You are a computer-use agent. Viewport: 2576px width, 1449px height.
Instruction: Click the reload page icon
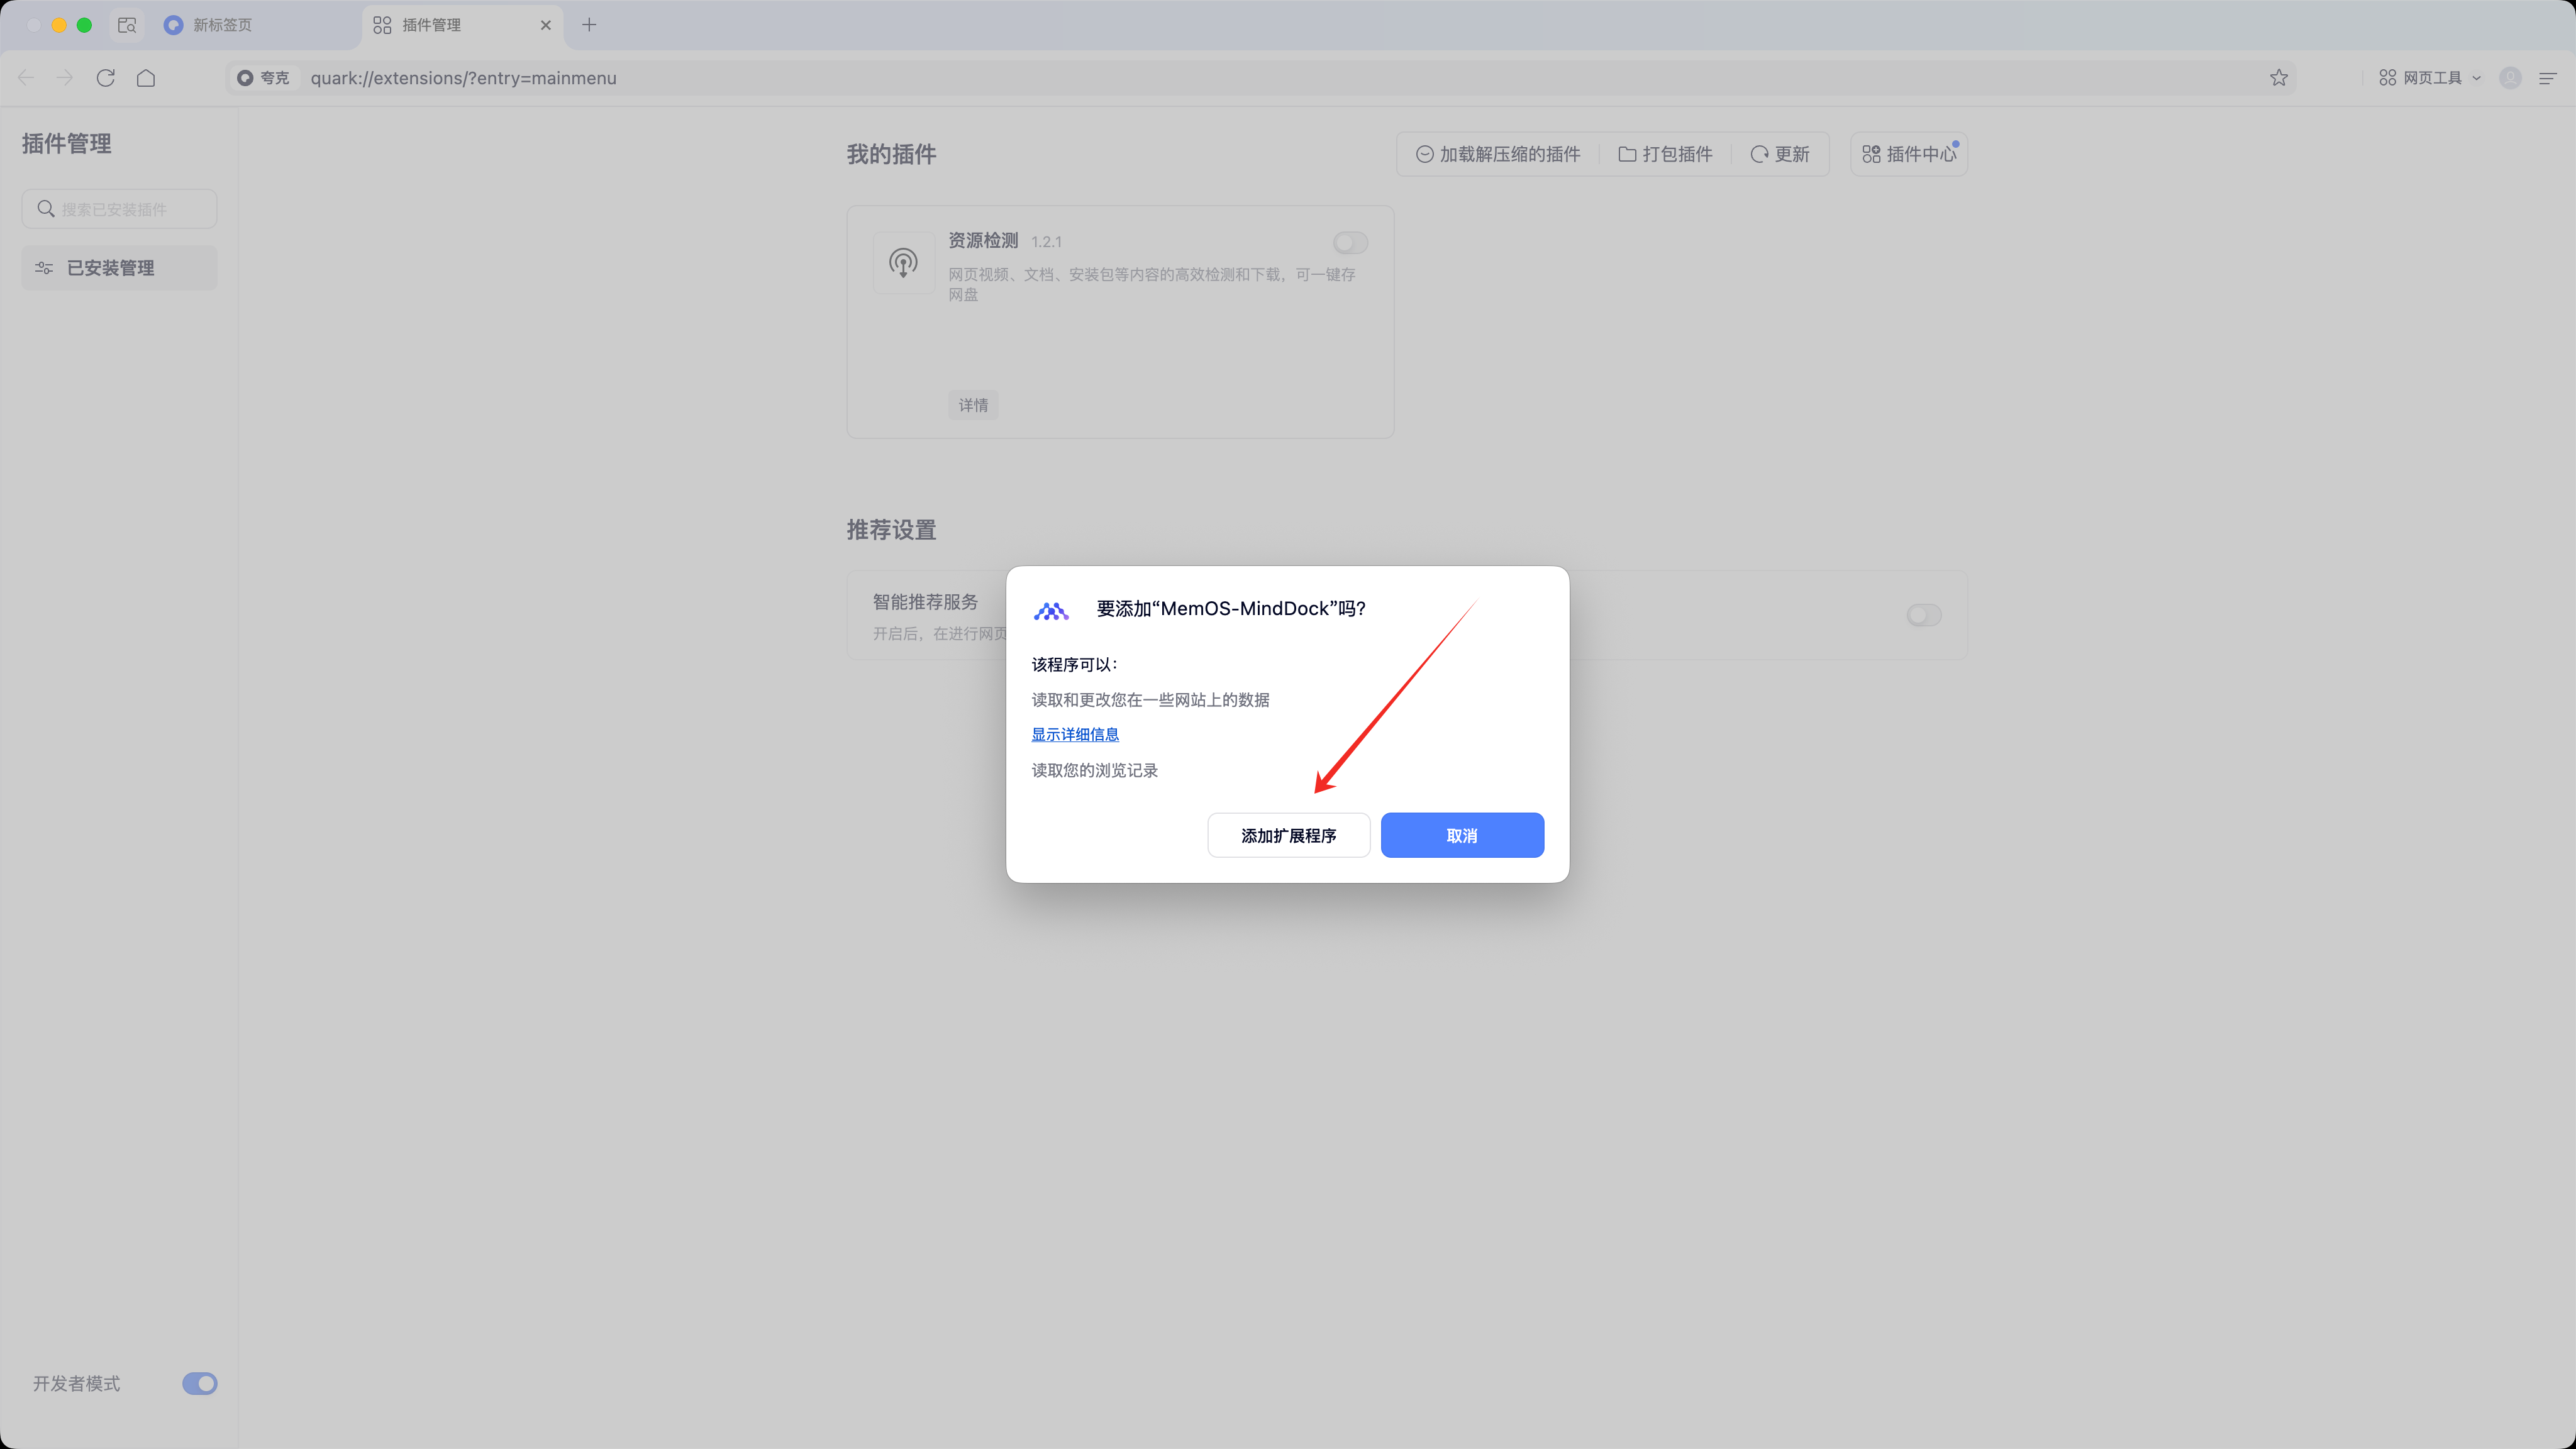point(106,78)
